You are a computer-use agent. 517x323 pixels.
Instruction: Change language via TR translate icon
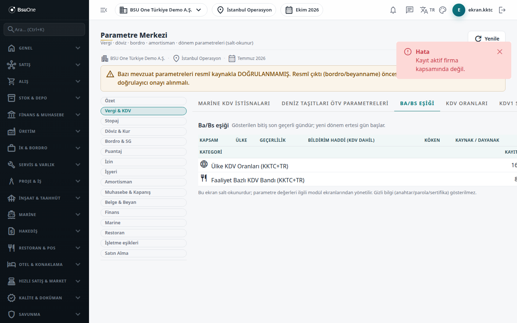(427, 10)
